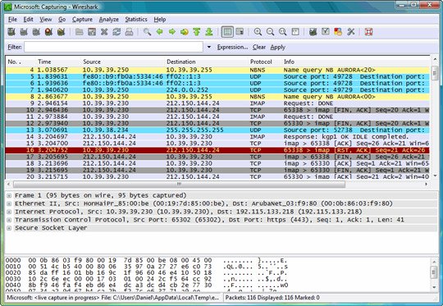
Task: Open the Statistics menu
Action: (x=136, y=20)
